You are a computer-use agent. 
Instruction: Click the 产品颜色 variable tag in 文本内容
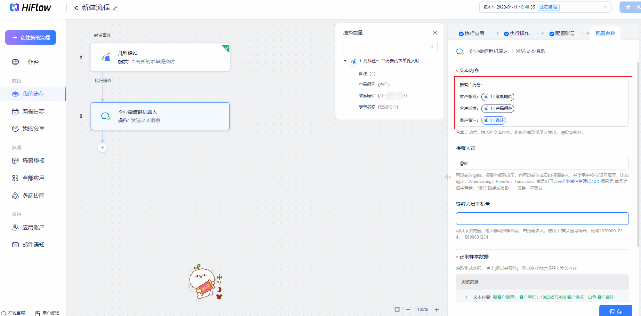click(498, 109)
